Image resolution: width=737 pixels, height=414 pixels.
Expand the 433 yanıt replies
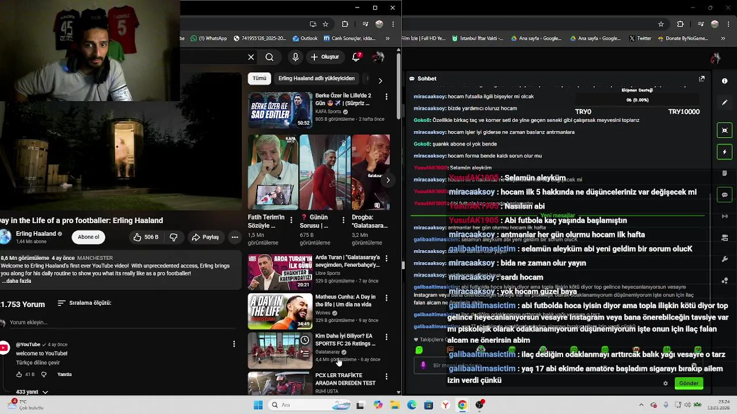pos(32,392)
